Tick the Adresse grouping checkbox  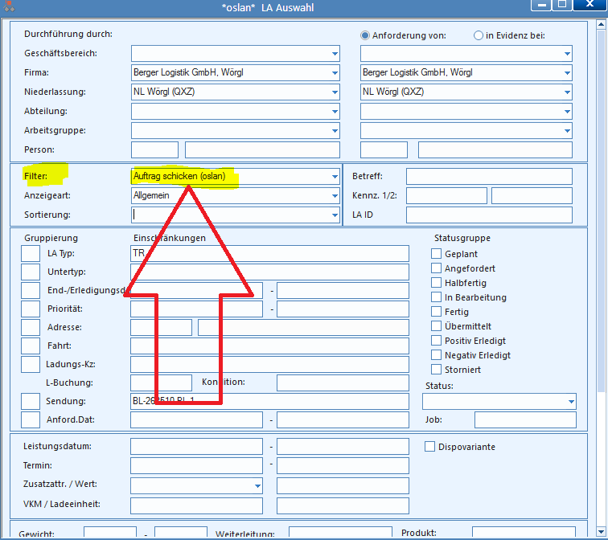(x=31, y=327)
